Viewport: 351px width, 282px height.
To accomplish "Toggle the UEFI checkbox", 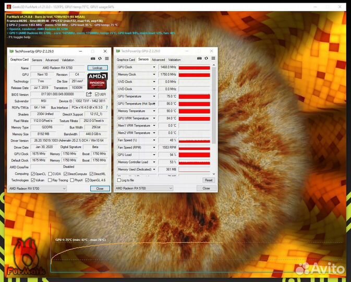I will [x=96, y=95].
